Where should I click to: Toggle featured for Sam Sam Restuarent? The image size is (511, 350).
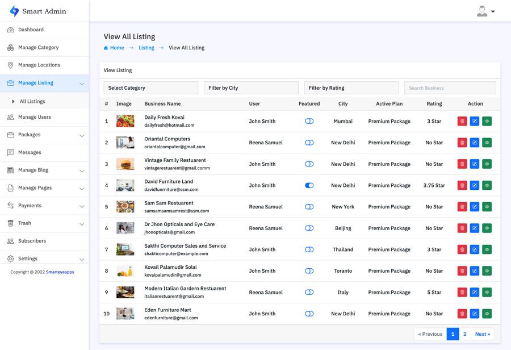(x=309, y=207)
